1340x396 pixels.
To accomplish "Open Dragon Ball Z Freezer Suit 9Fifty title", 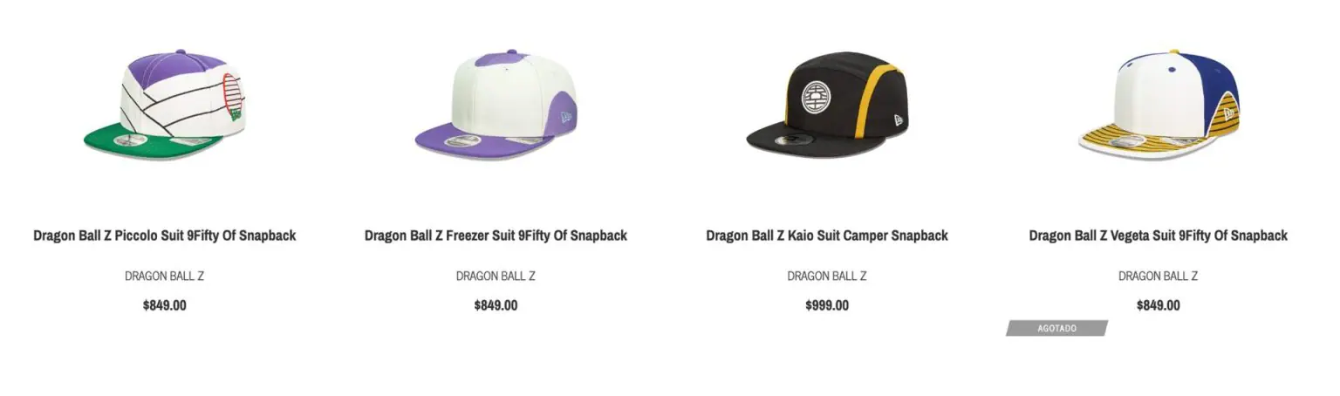I will pos(496,236).
